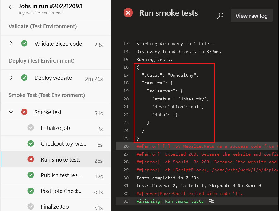Click the top-level "status": "Unhealthy" on log line 17
This screenshot has width=279, height=211.
coord(170,75)
